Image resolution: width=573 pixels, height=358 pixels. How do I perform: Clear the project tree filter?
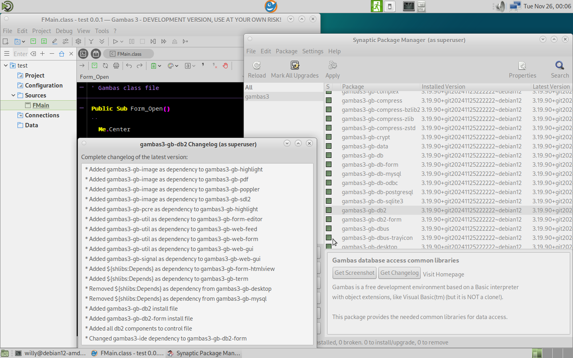33,54
